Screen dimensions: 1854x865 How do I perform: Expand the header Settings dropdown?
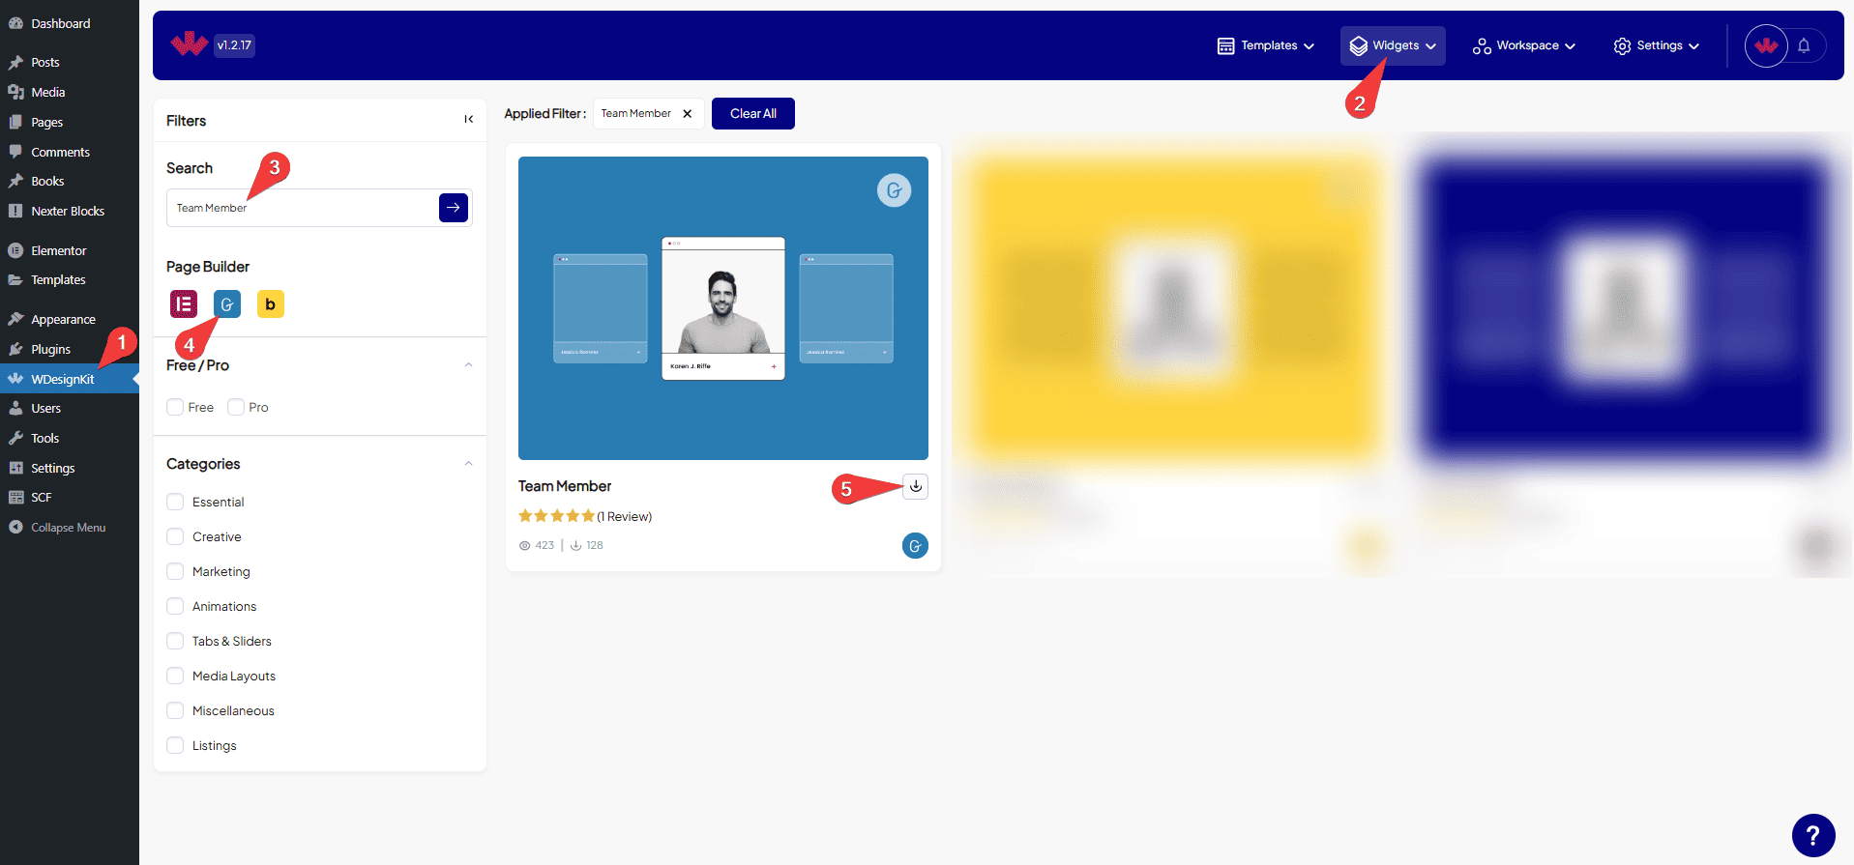point(1656,45)
